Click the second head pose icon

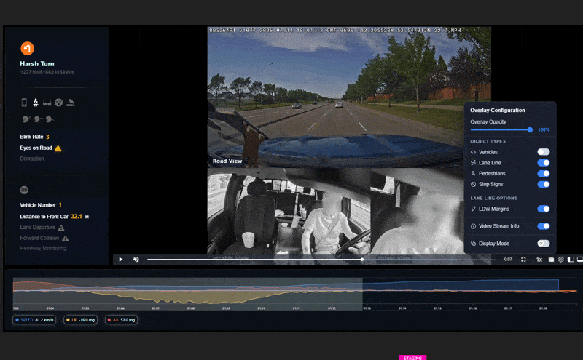pos(38,119)
